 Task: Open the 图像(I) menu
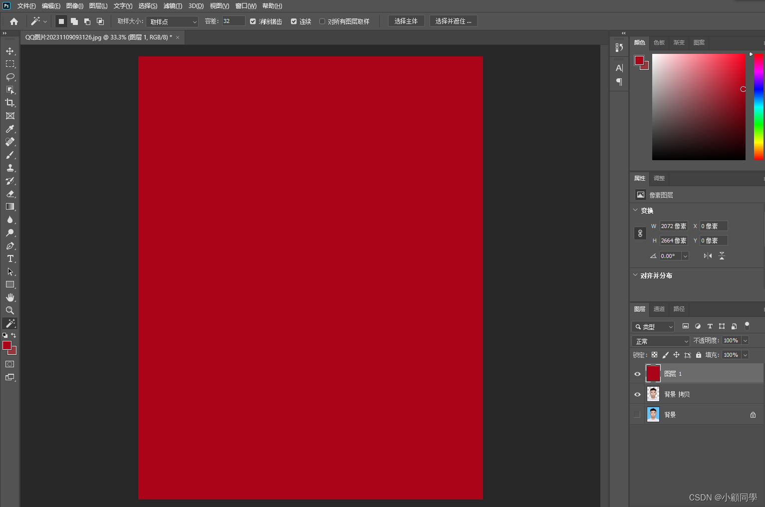(75, 6)
